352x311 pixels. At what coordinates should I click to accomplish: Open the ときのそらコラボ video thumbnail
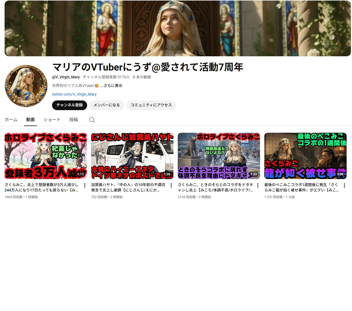pos(219,156)
